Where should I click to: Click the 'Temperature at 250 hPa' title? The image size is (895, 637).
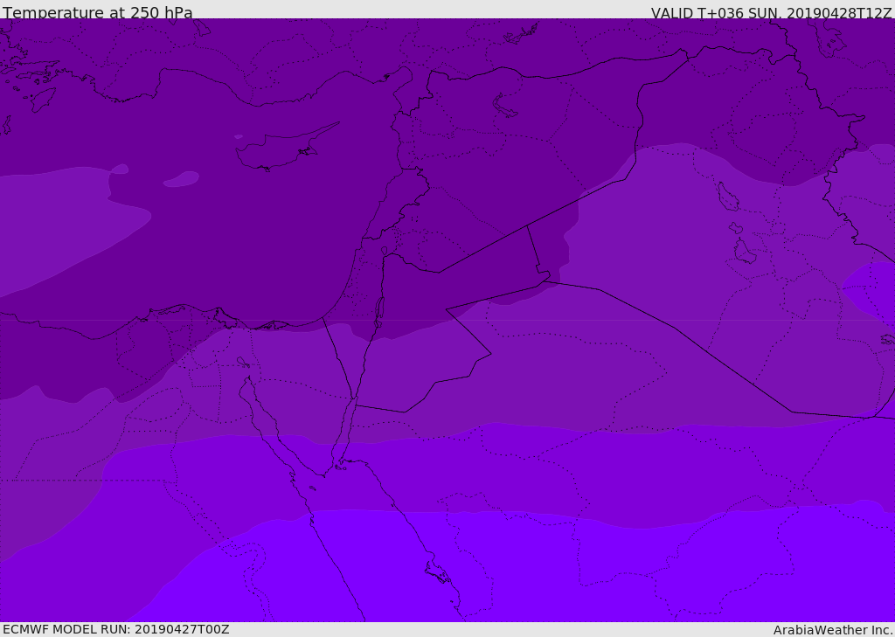(98, 12)
